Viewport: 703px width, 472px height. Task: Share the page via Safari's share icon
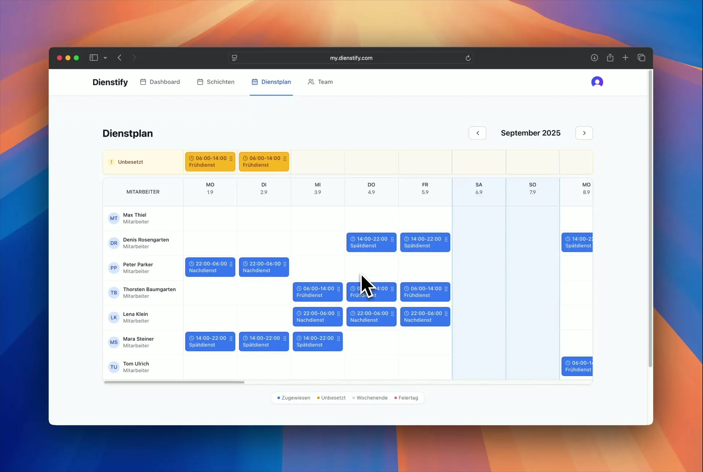pyautogui.click(x=610, y=58)
